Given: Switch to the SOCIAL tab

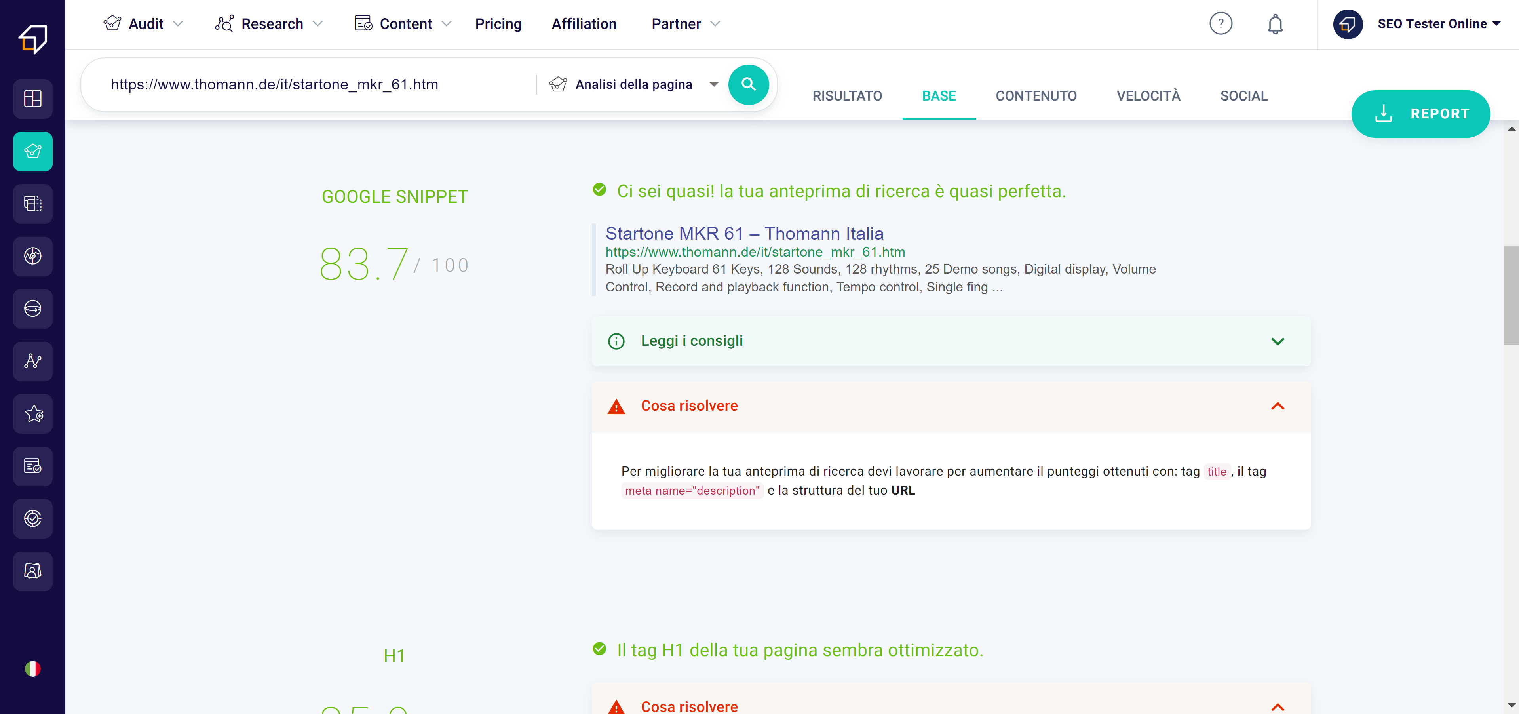Looking at the screenshot, I should point(1243,95).
